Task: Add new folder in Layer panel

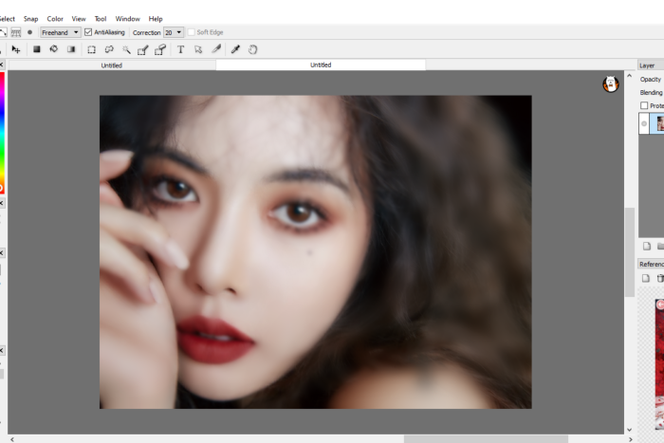Action: (x=660, y=246)
